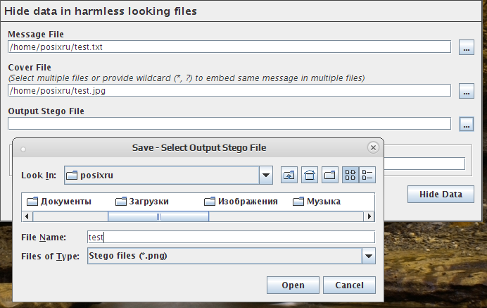Viewport: 487px width, 308px height.
Task: Browse for the Cover File
Action: (467, 91)
